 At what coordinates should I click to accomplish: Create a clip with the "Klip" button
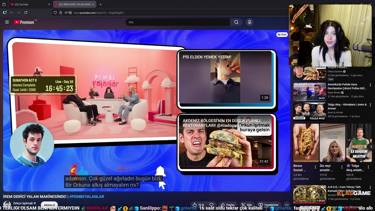coord(246,205)
